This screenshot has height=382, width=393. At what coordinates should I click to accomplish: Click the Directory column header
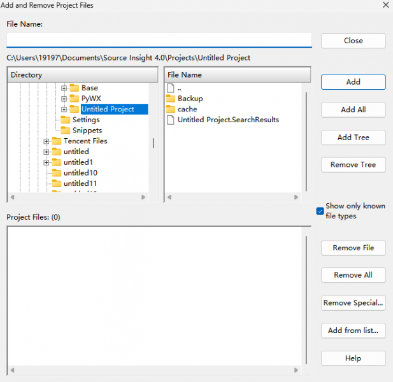(83, 75)
